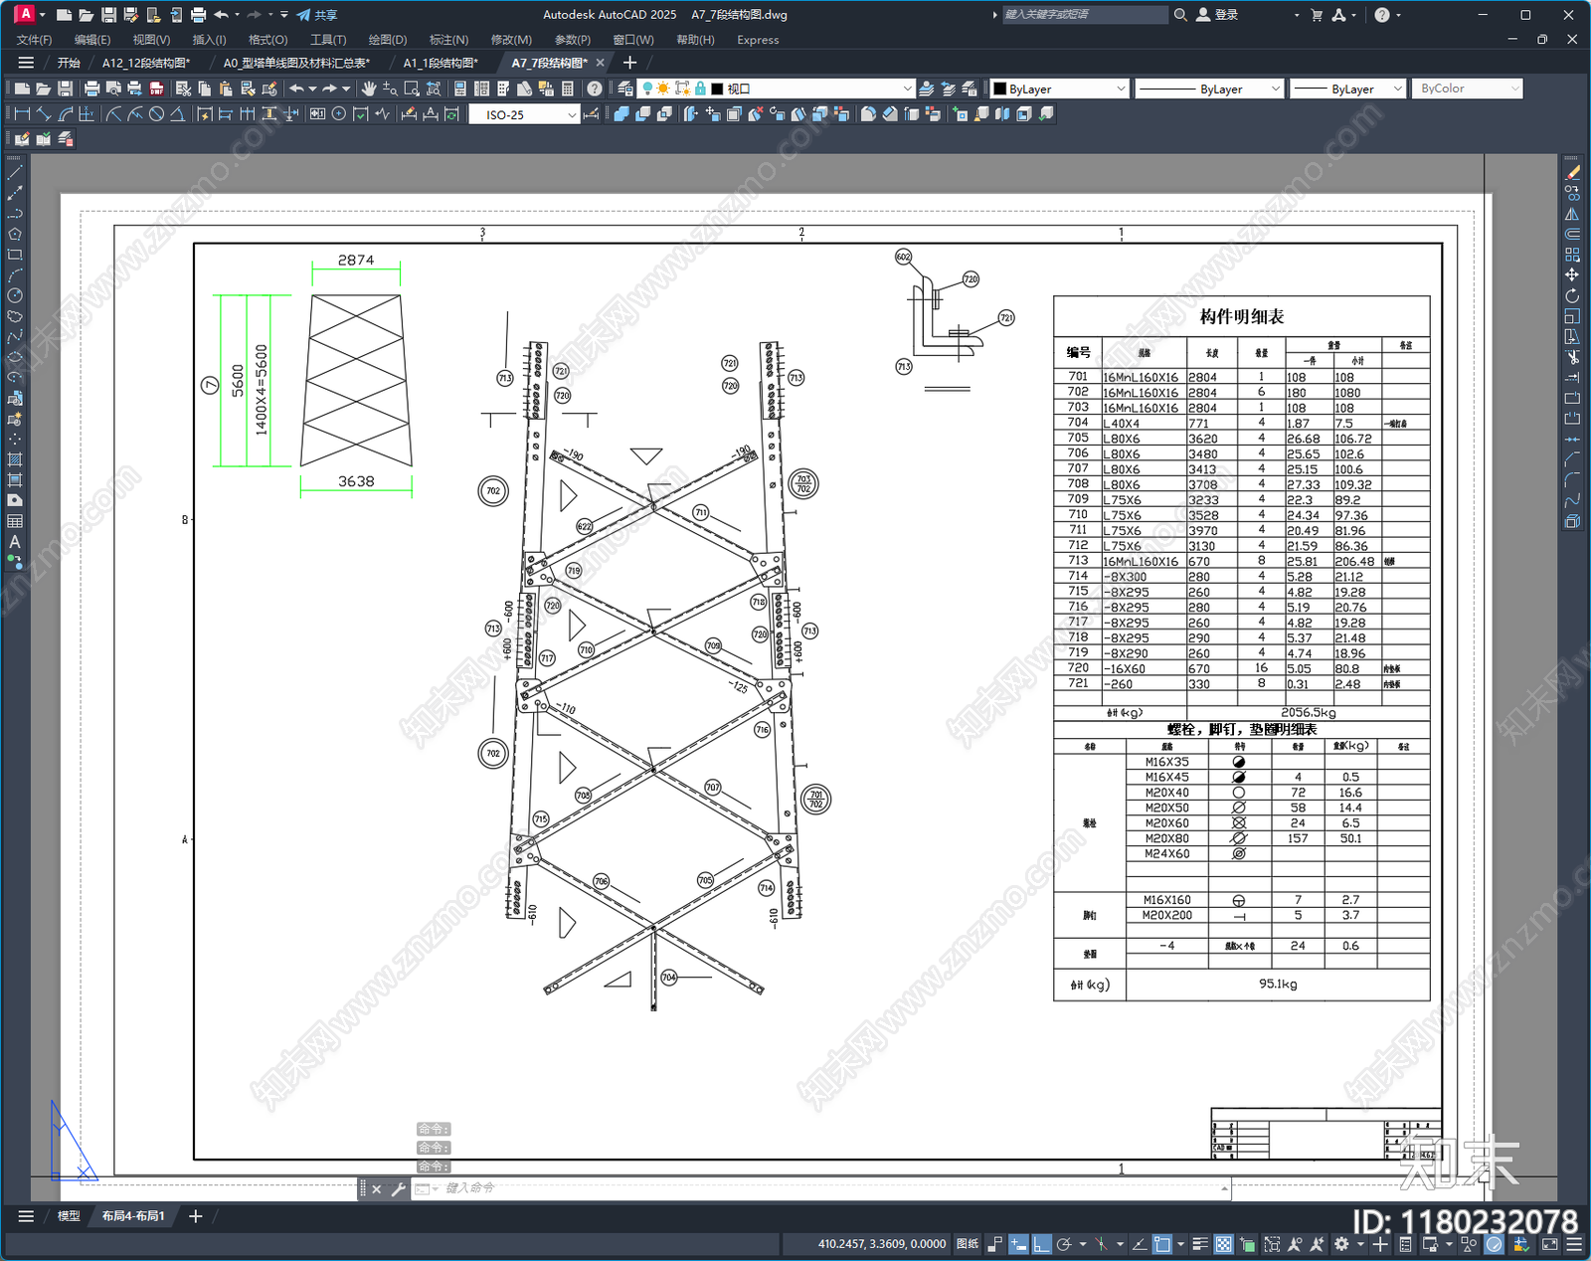This screenshot has width=1591, height=1261.
Task: Click the search magnifier icon
Action: pyautogui.click(x=1180, y=15)
